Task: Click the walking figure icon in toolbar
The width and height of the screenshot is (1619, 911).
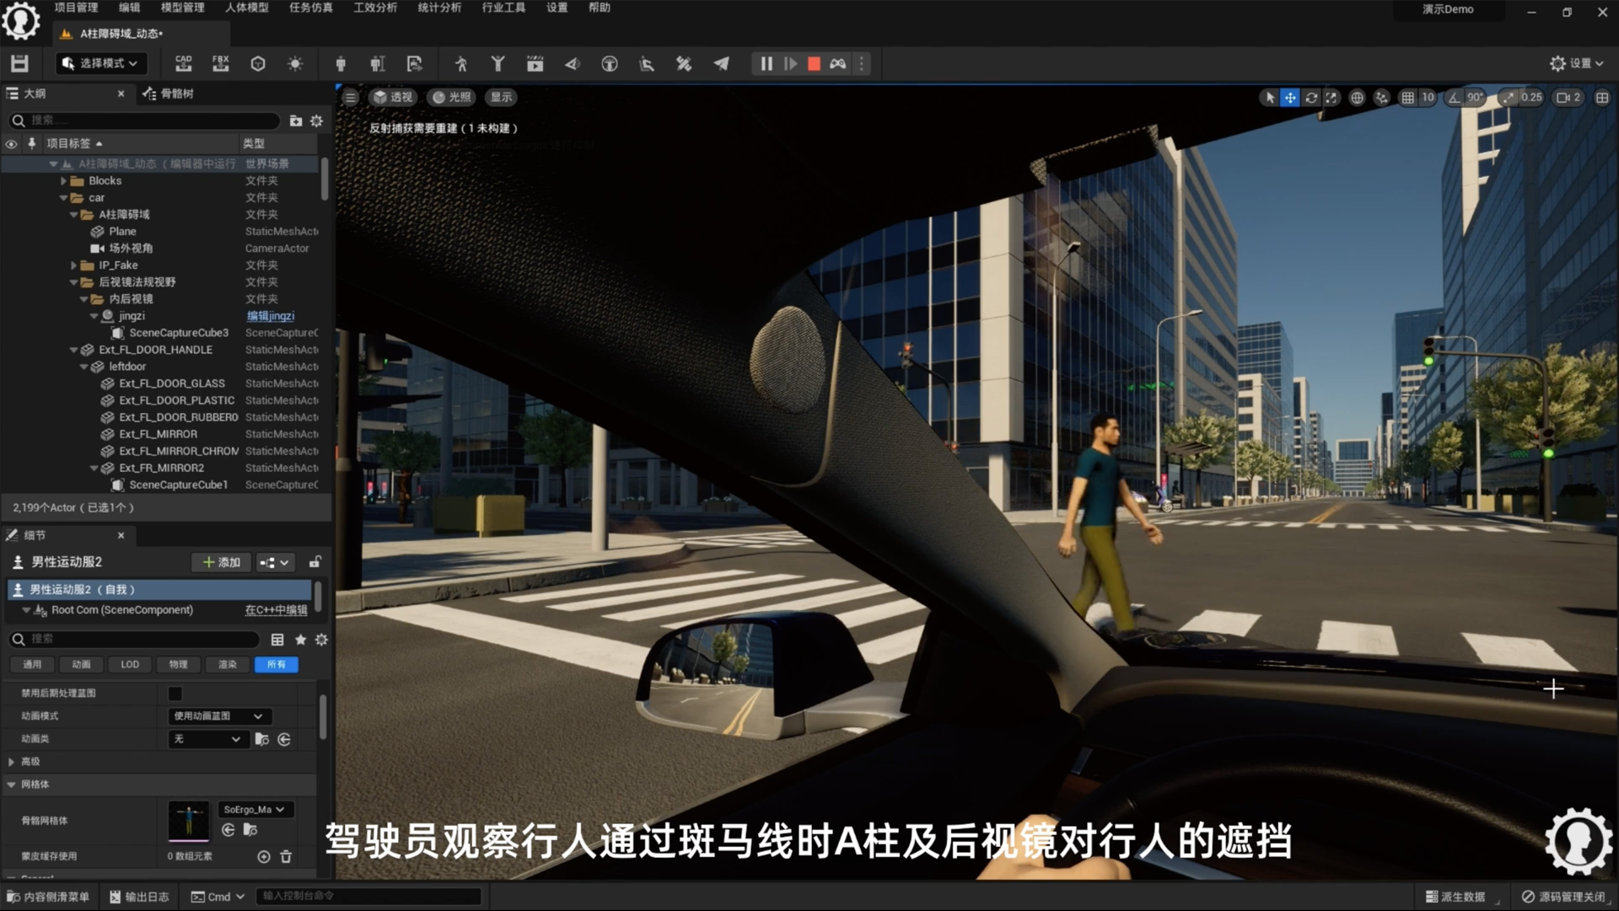Action: click(460, 63)
